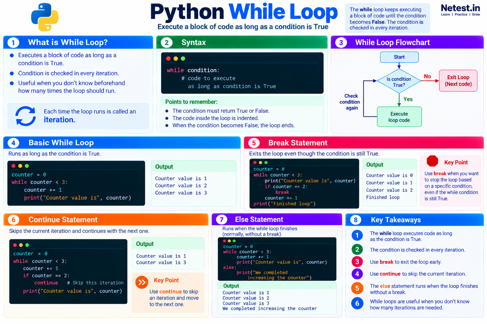This screenshot has height=324, width=487.
Task: Click the purple number 4 badge in Key Takeaways list
Action: (357, 274)
